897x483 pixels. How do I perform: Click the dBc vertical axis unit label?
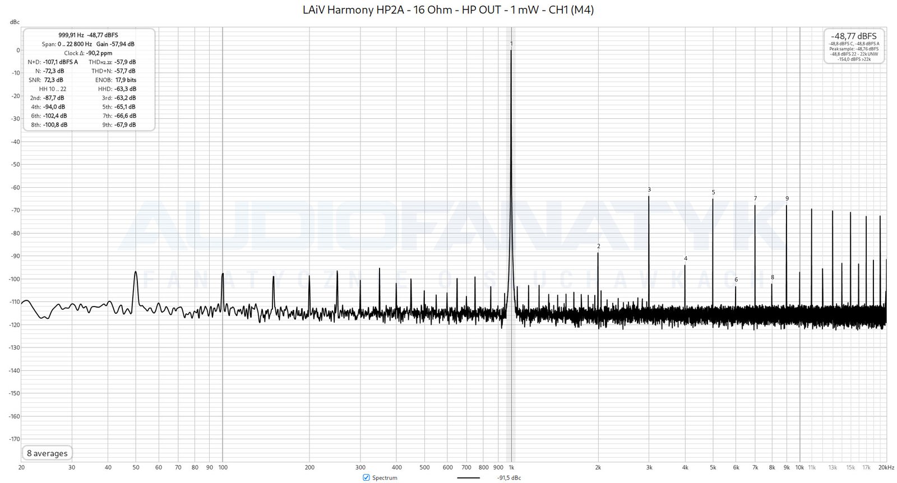pyautogui.click(x=15, y=22)
